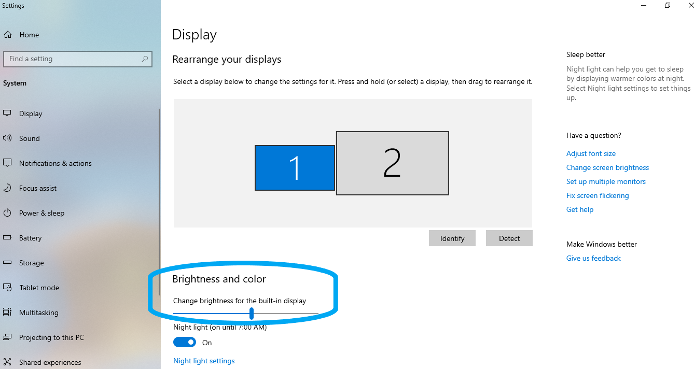694x369 pixels.
Task: Open Set up multiple monitors link
Action: [606, 181]
